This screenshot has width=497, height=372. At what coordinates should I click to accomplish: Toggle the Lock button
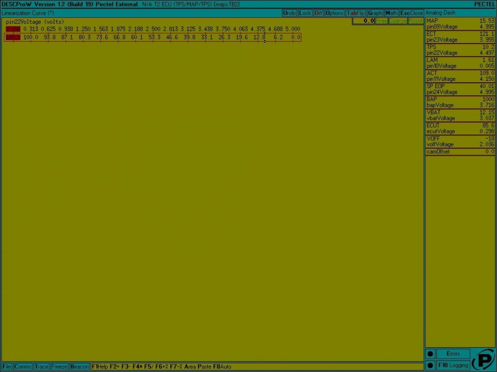[x=305, y=13]
